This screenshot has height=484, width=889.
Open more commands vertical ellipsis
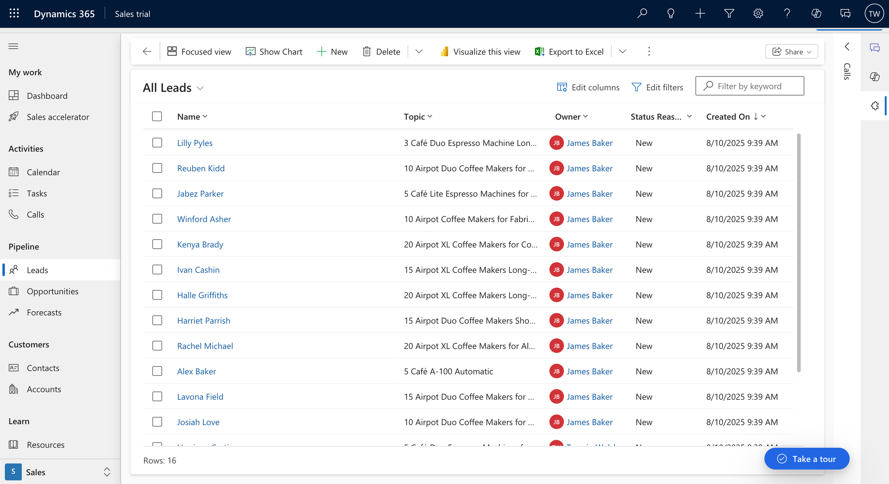pos(649,52)
